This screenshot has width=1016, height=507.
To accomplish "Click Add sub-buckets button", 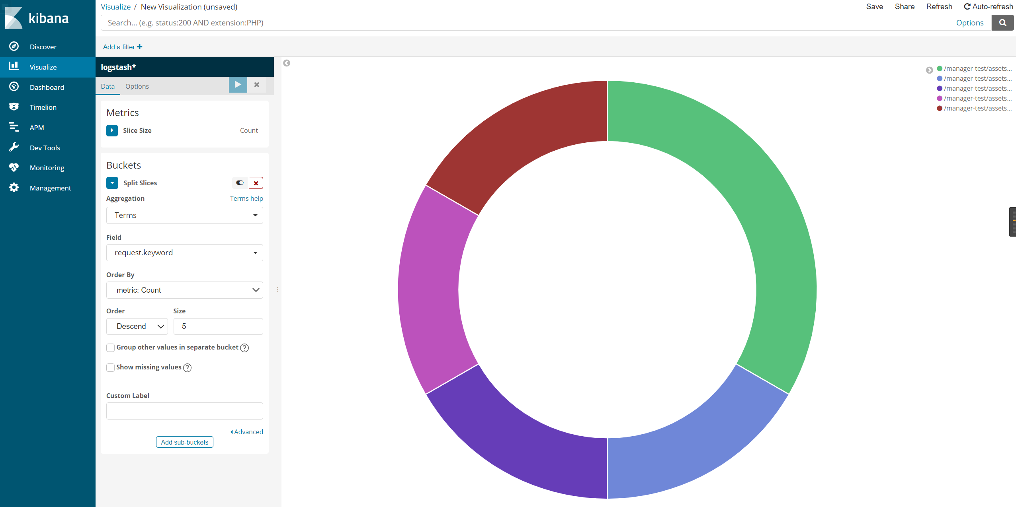I will [x=185, y=442].
